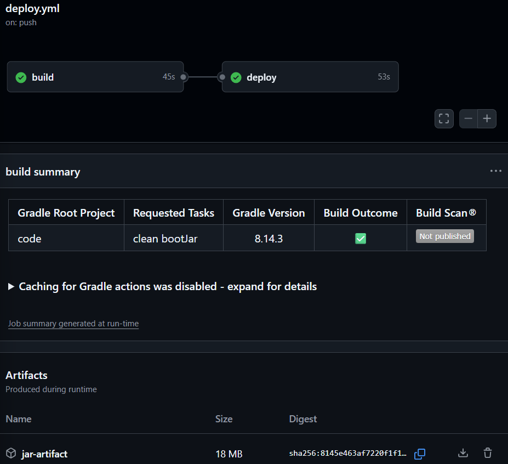Toggle fullscreen workflow graph view
This screenshot has width=508, height=464.
coord(444,118)
